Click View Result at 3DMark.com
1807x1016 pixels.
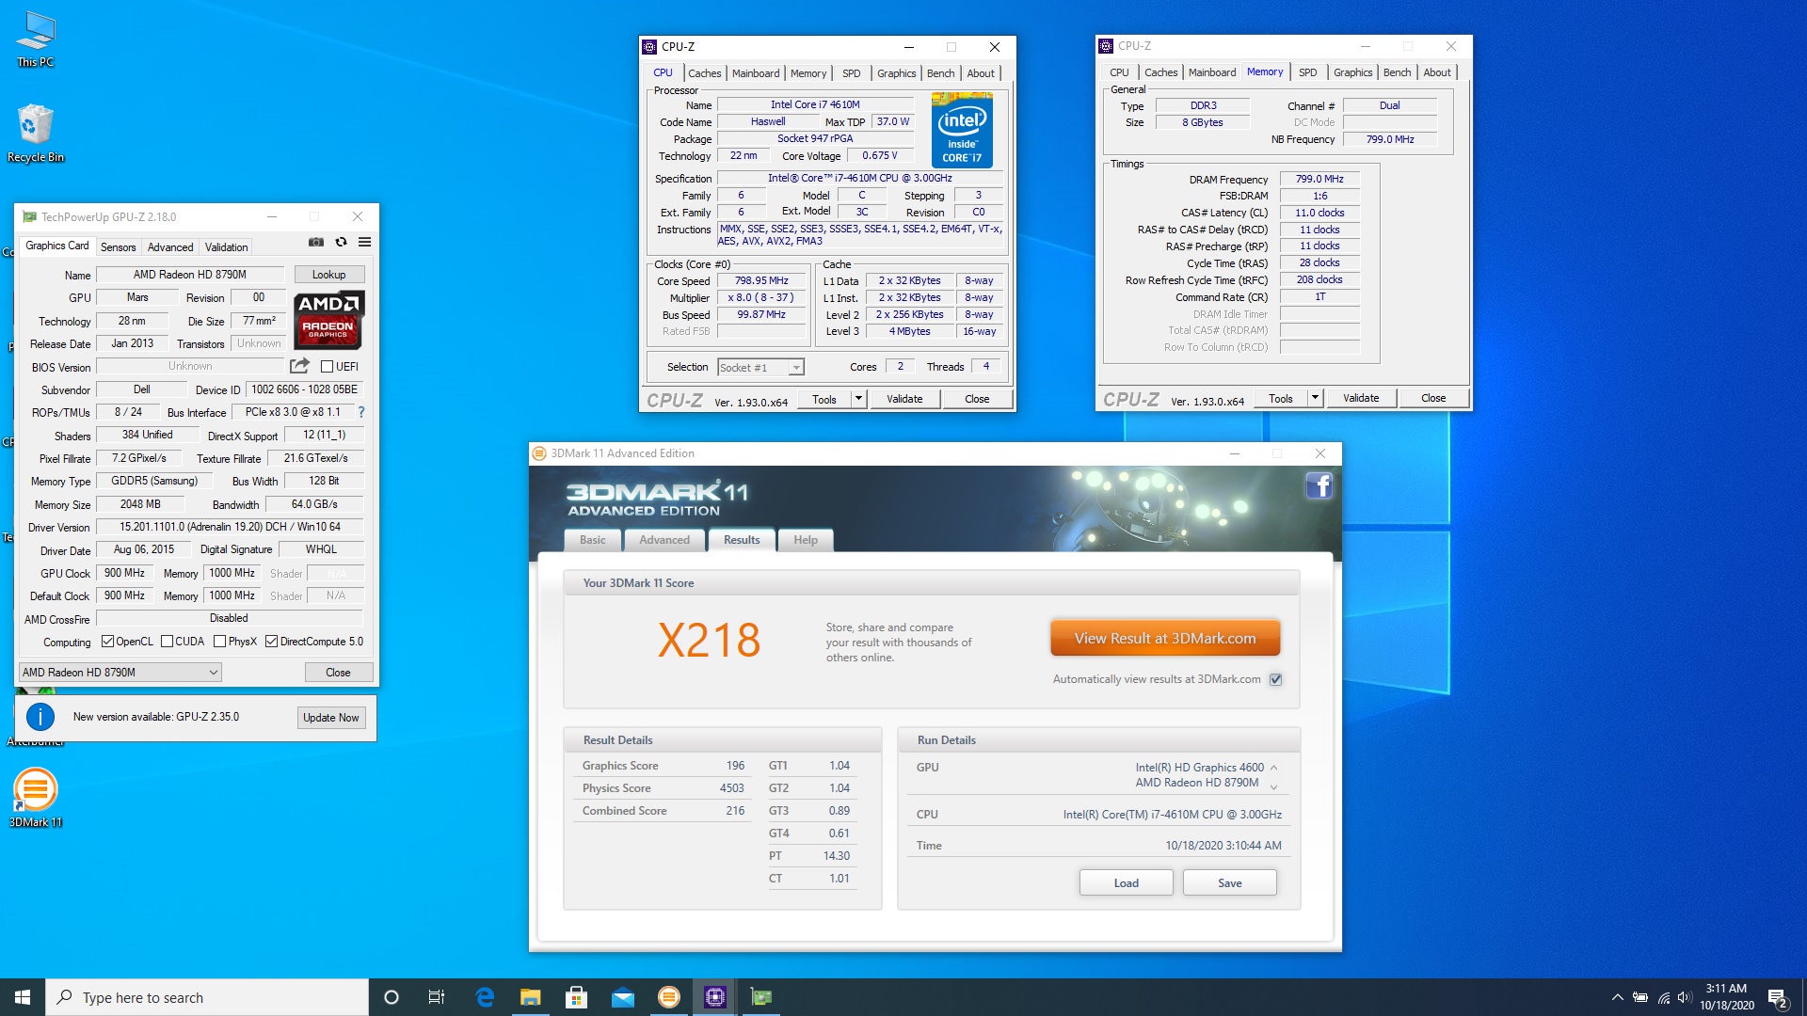coord(1165,638)
